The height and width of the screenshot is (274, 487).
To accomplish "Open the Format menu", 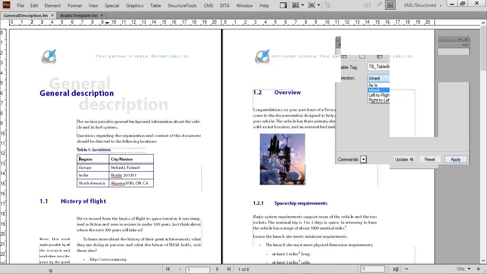I will (75, 5).
